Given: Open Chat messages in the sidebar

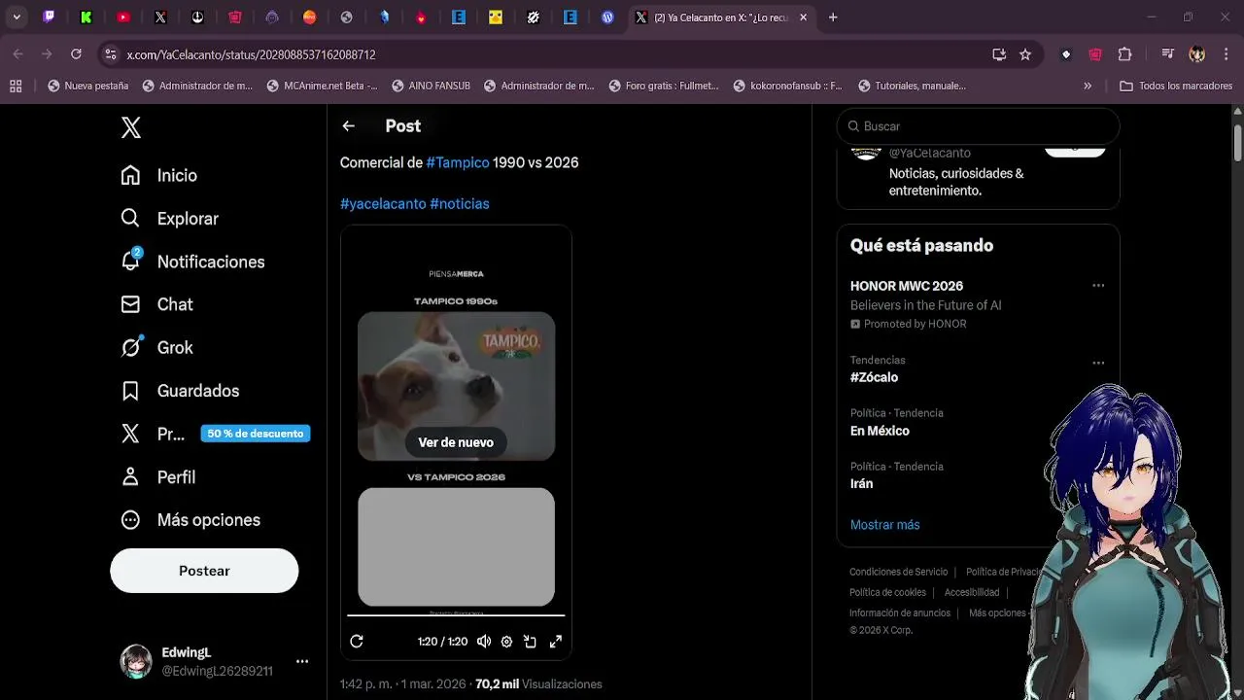Looking at the screenshot, I should coord(156,304).
